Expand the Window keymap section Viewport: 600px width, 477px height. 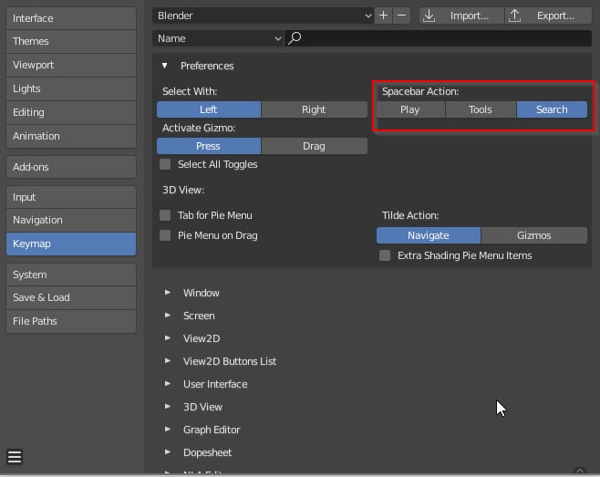tap(168, 293)
